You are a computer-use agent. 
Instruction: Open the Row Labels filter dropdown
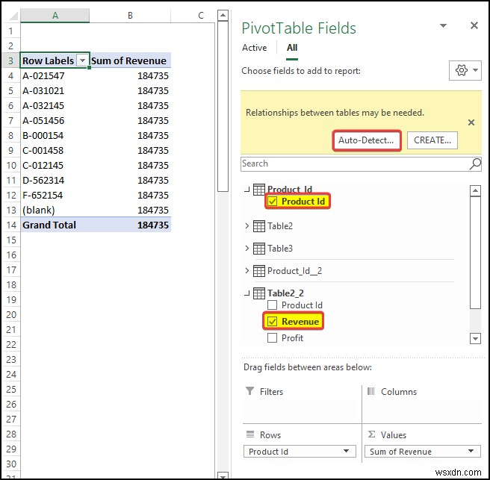tap(82, 60)
